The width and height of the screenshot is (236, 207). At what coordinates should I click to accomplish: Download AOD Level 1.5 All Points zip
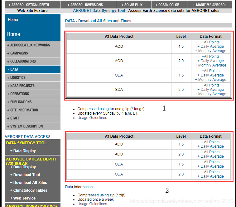tap(210, 142)
